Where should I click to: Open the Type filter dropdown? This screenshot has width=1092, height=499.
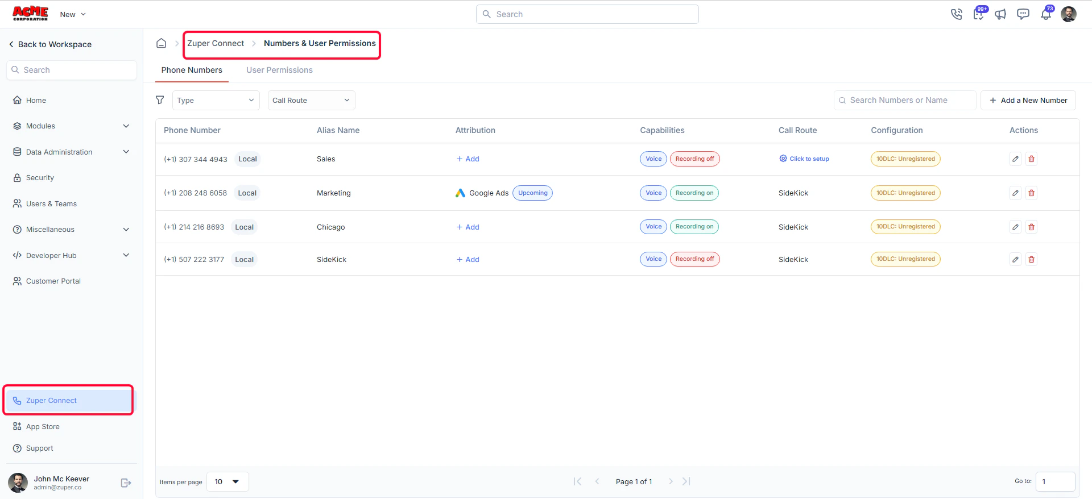216,101
